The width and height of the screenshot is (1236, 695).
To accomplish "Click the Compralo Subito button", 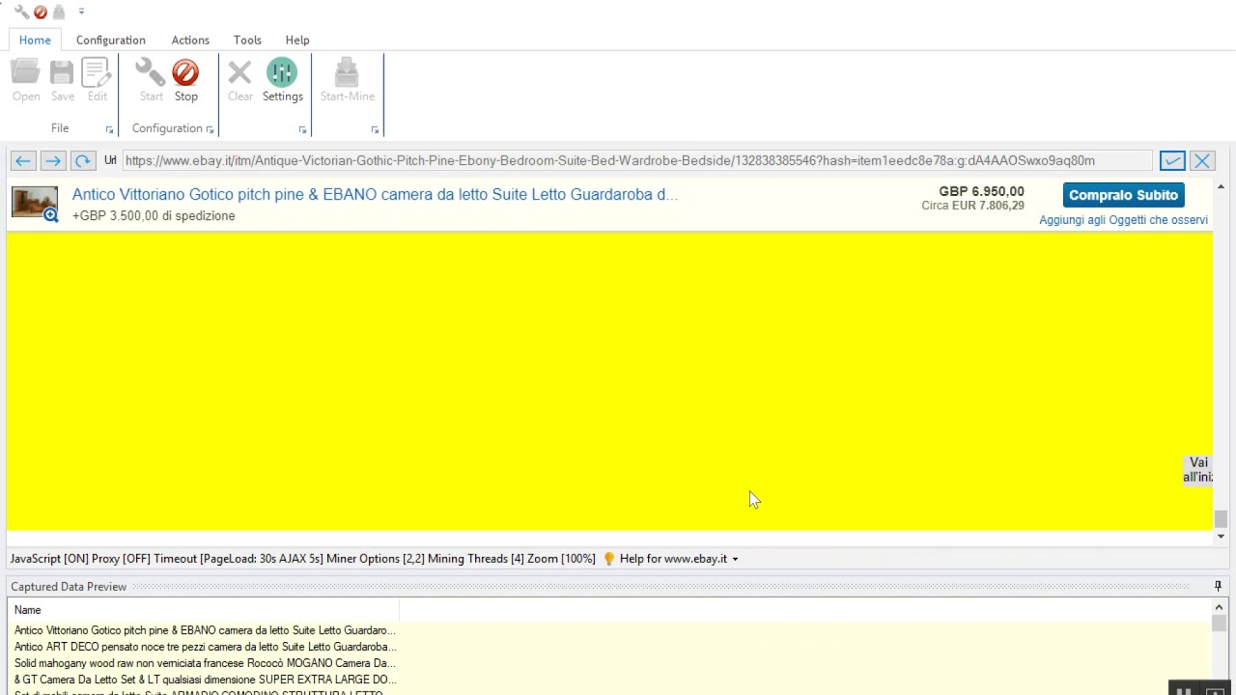I will click(x=1123, y=195).
